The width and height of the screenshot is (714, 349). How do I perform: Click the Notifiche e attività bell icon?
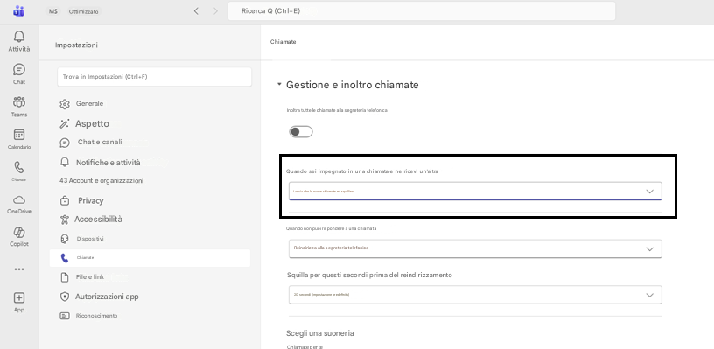pyautogui.click(x=65, y=163)
